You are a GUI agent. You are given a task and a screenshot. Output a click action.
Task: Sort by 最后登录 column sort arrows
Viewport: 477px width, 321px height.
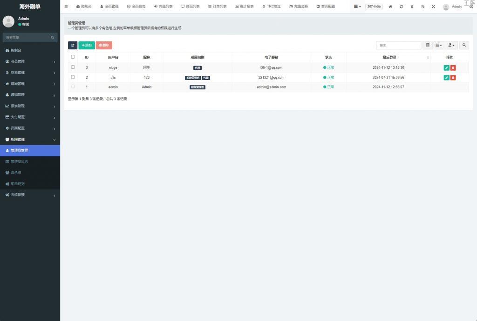tap(428, 57)
